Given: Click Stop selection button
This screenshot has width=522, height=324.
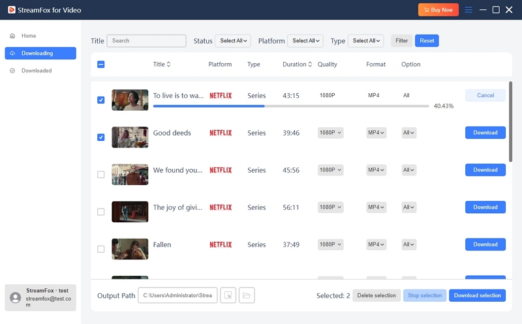Looking at the screenshot, I should 425,295.
